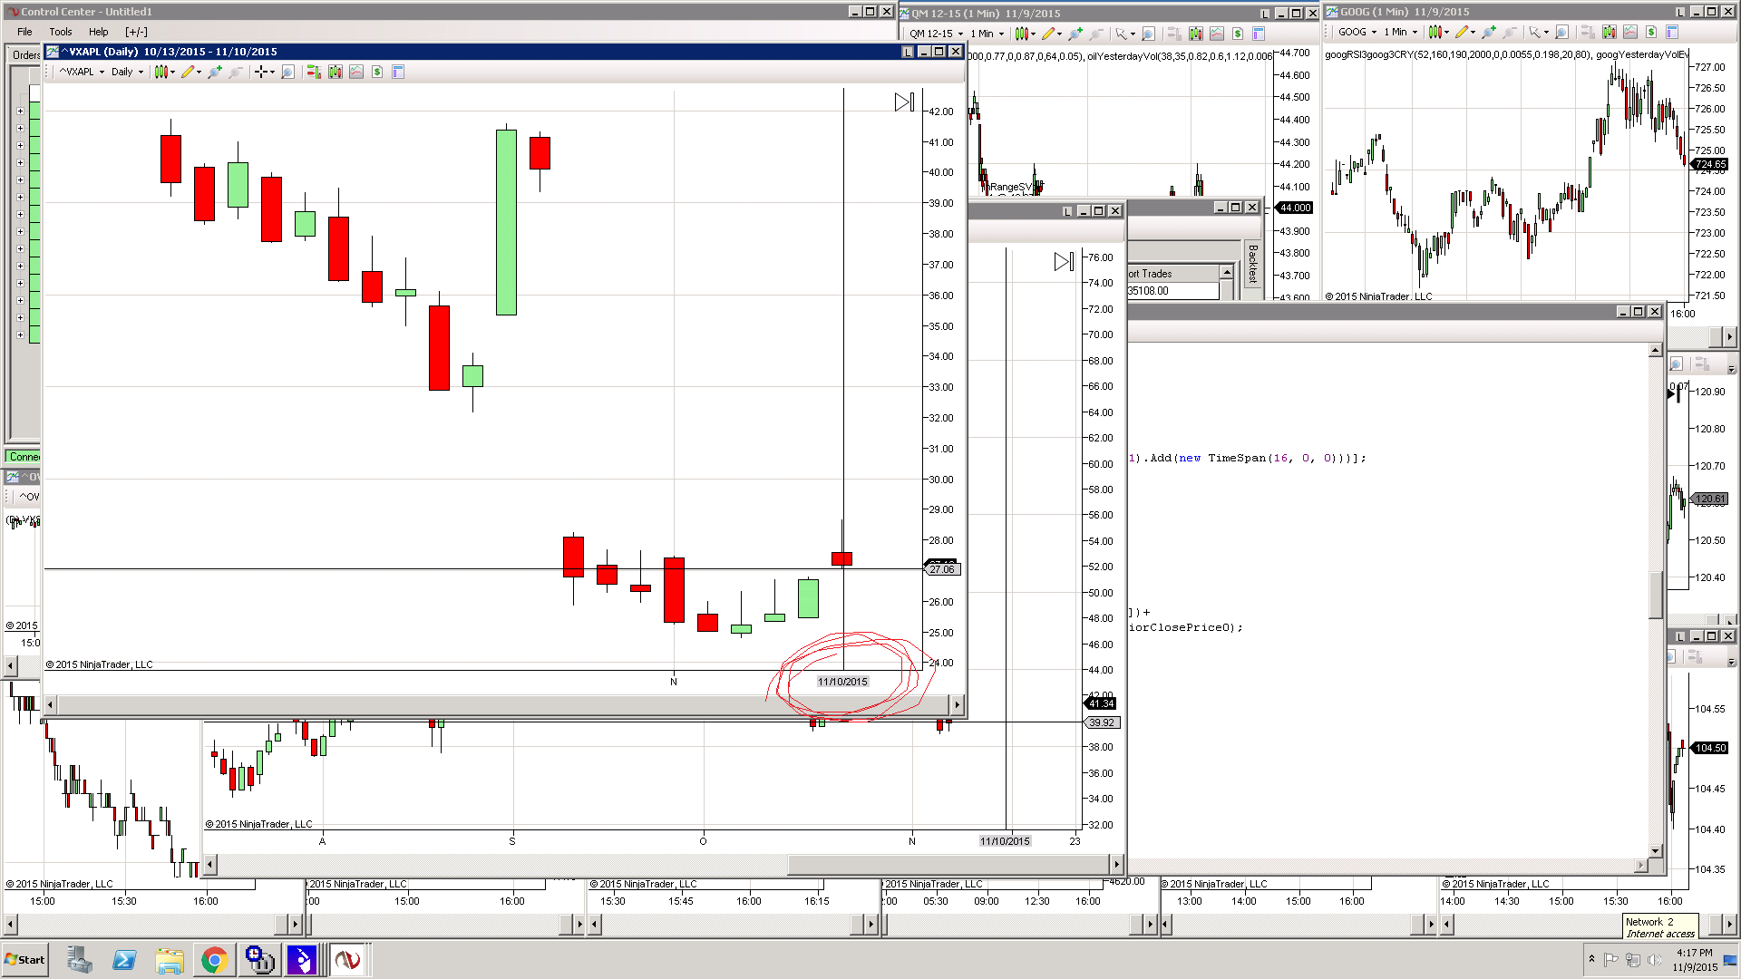The height and width of the screenshot is (979, 1741).
Task: Toggle the L link button on GOOG chart window
Action: click(x=1679, y=12)
